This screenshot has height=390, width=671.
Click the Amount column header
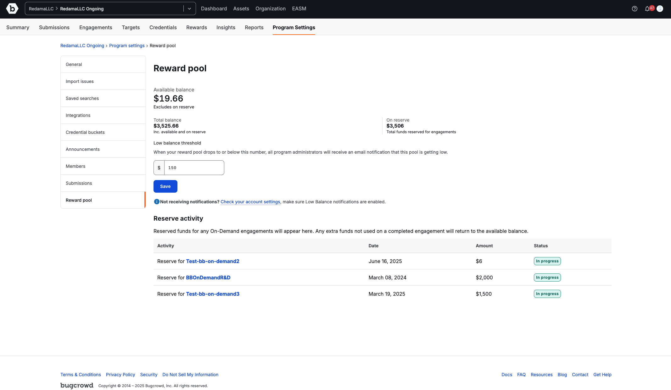[484, 246]
